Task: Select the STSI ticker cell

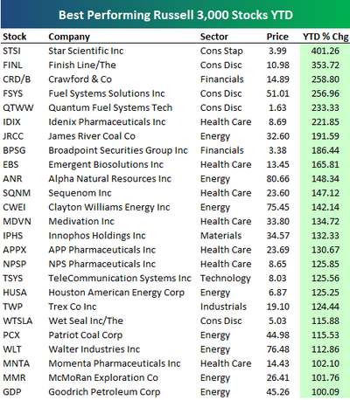Action: tap(11, 51)
